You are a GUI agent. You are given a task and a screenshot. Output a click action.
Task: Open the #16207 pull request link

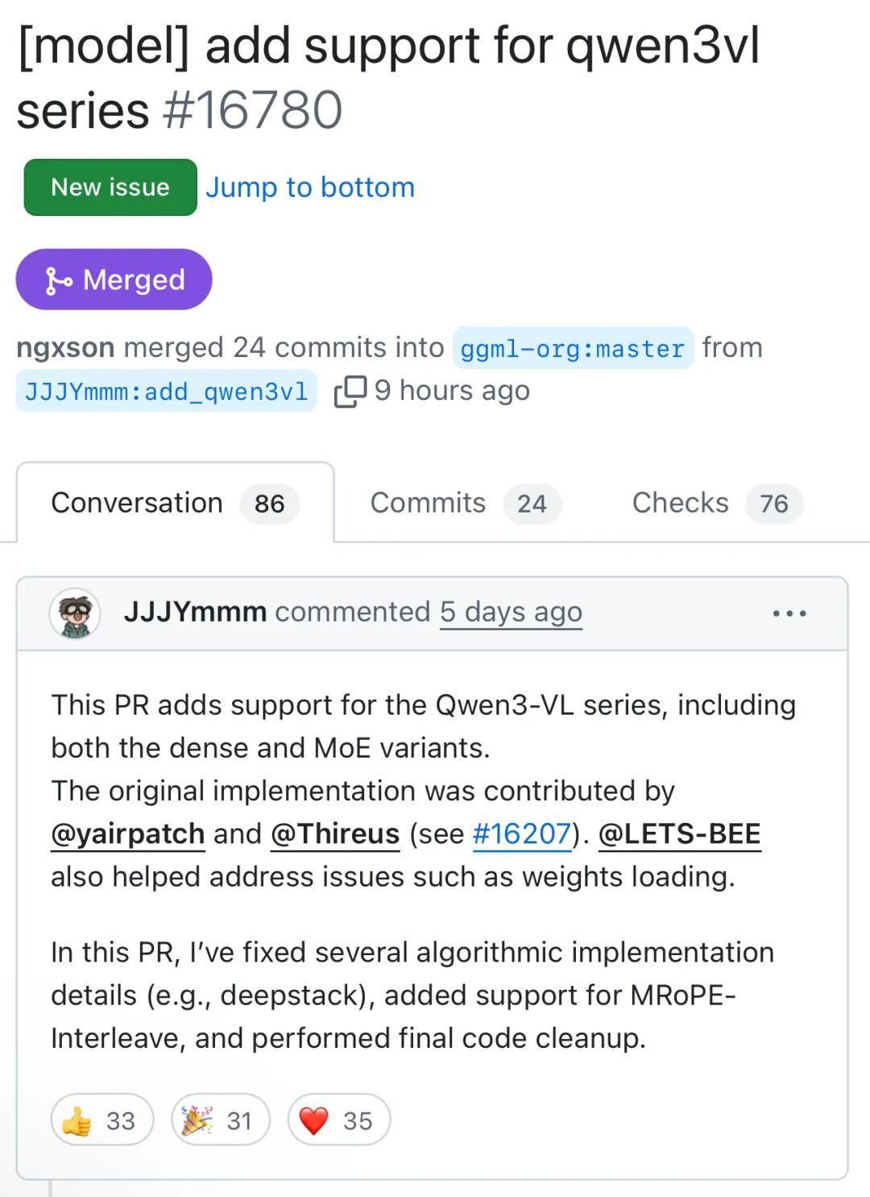[522, 833]
